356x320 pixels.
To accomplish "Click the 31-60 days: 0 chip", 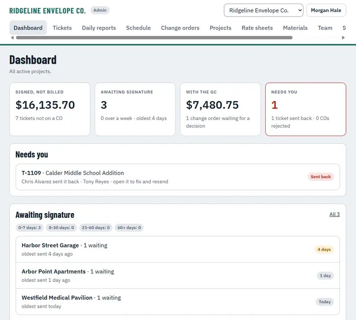I will (x=96, y=228).
